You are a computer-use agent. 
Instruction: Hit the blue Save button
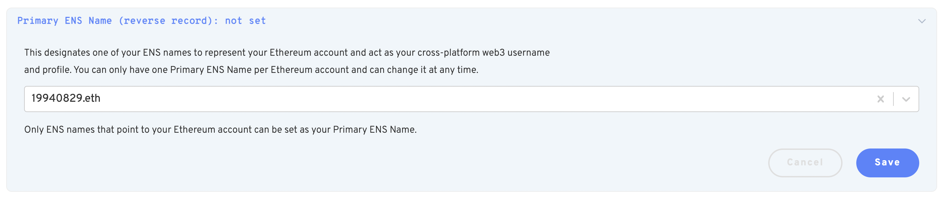click(887, 163)
